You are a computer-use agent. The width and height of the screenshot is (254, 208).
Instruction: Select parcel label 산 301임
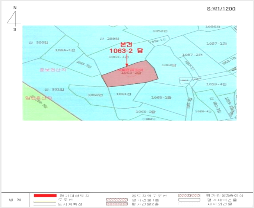54,90
